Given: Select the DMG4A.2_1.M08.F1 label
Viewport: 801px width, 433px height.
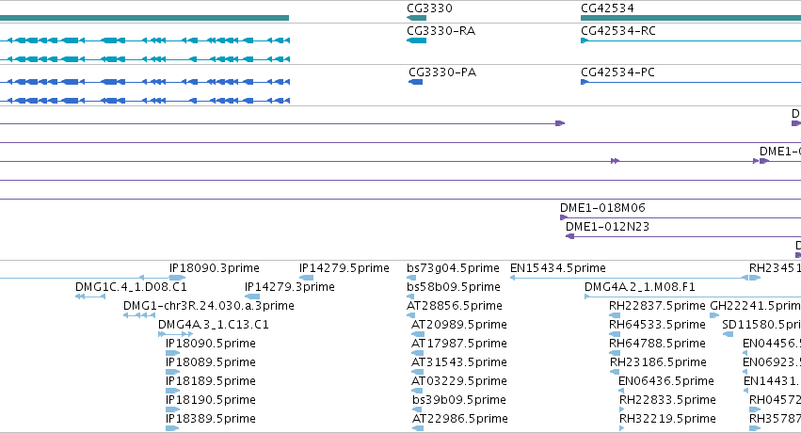Looking at the screenshot, I should pyautogui.click(x=639, y=287).
